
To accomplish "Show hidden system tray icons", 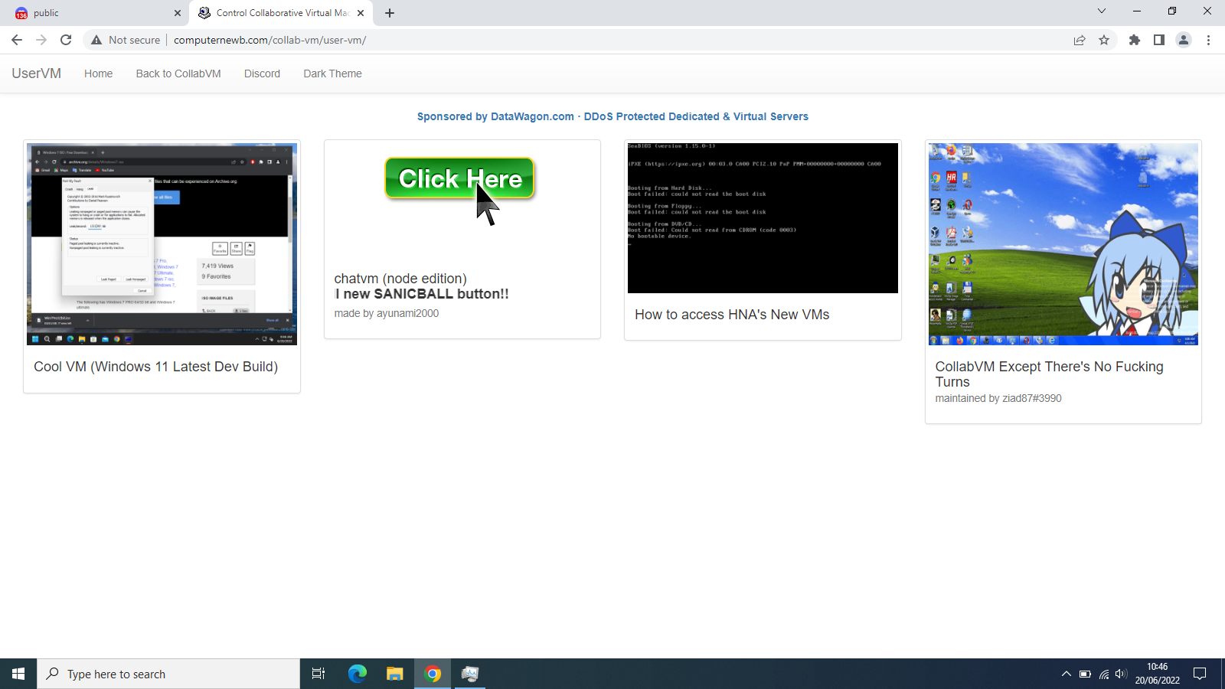I will (1066, 674).
